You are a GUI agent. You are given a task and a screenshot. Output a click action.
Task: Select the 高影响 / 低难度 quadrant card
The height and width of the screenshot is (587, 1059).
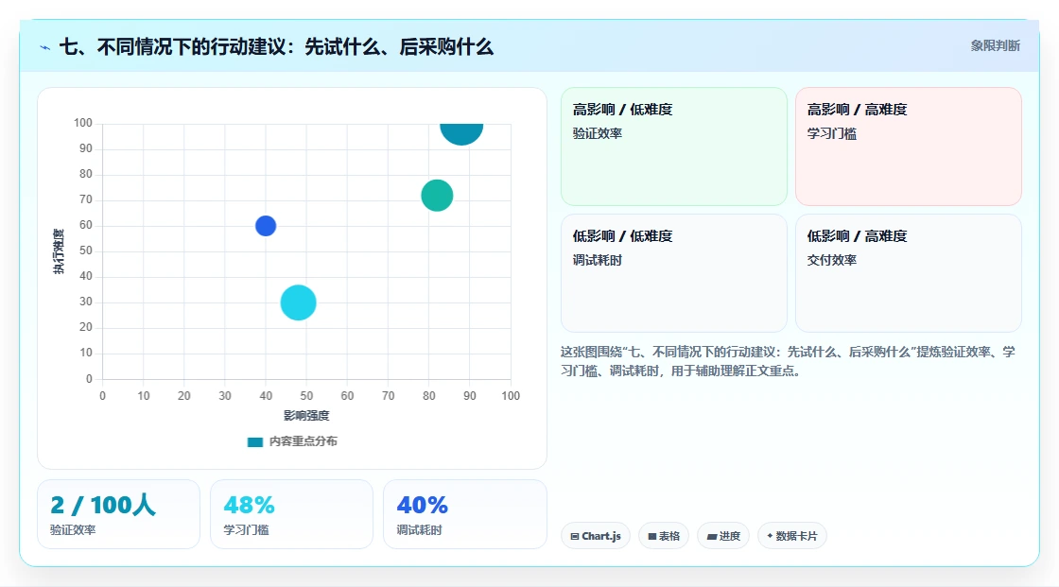tap(674, 146)
